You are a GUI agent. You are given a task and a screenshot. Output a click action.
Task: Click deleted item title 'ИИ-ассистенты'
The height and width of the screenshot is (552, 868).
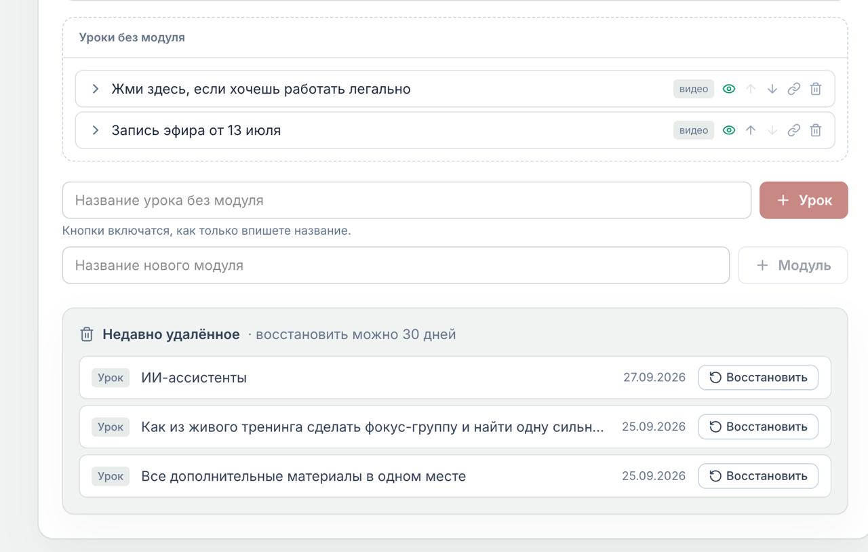coord(194,378)
